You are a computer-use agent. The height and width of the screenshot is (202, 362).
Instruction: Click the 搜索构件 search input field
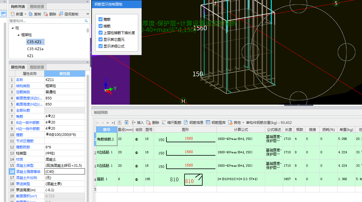(46, 21)
